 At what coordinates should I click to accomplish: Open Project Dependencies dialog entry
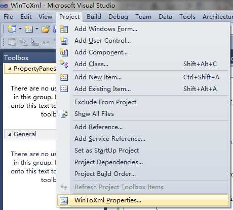(x=143, y=162)
